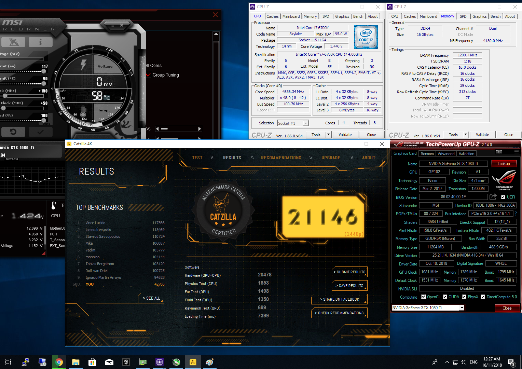This screenshot has height=369, width=522.
Task: Open the Bench tab in left CPU-Z
Action: click(358, 16)
